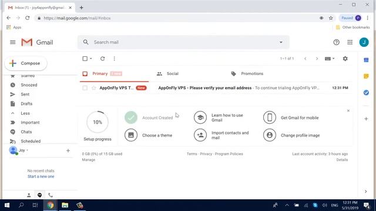Open the Settings gear icon
Screen dimensions: 376x211
pyautogui.click(x=345, y=59)
